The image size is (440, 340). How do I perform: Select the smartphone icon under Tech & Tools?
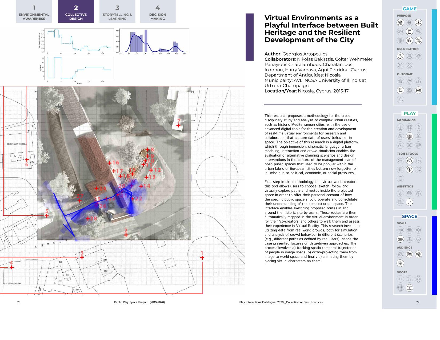click(x=400, y=178)
